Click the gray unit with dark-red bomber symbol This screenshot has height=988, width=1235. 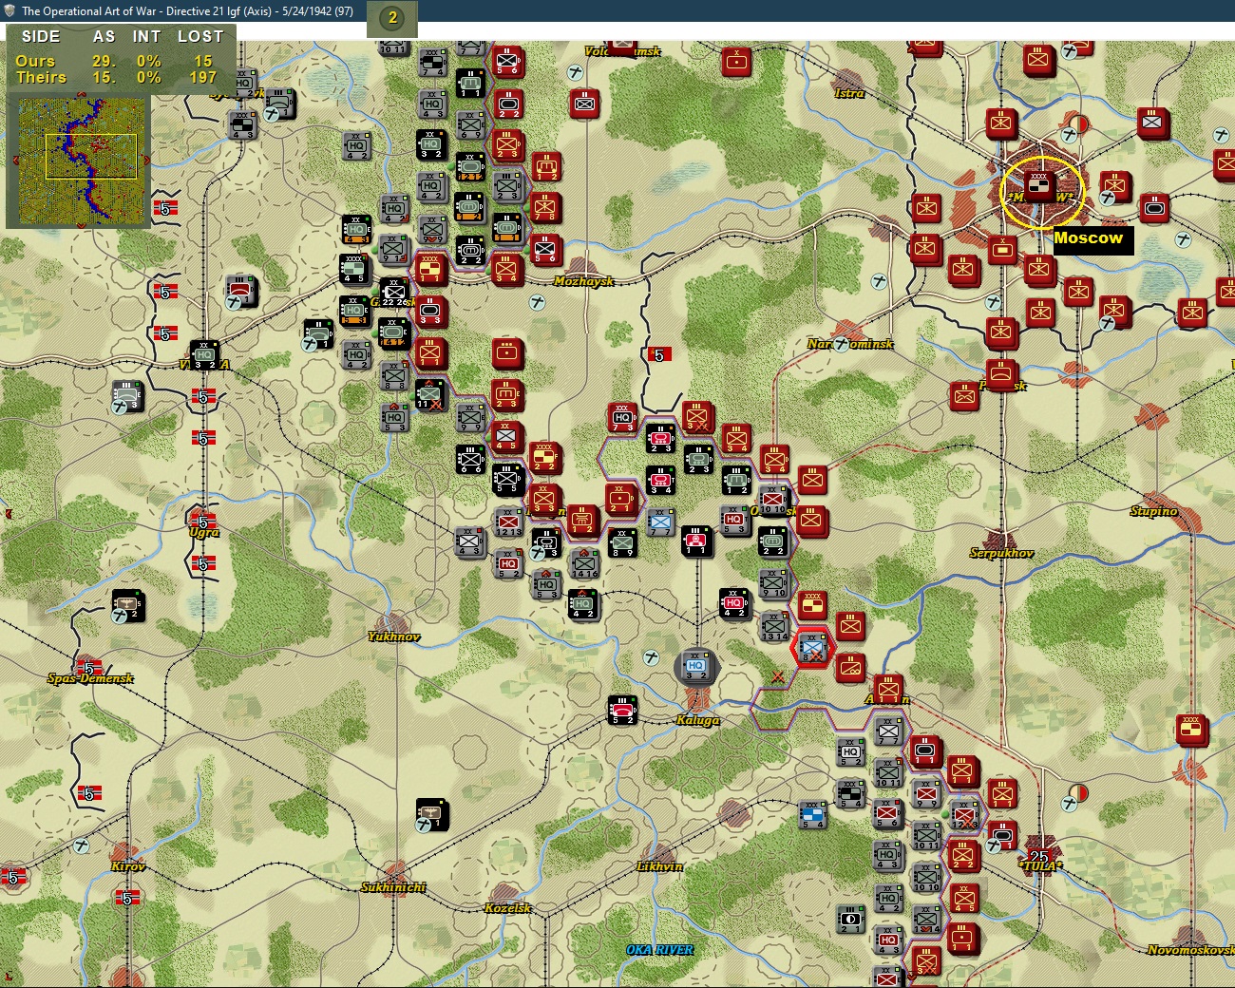point(241,289)
